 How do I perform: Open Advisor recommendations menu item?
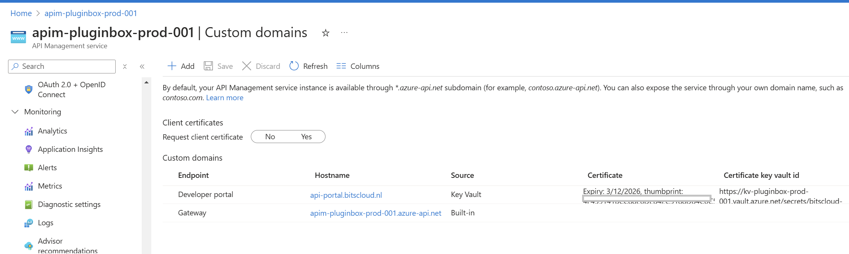(x=68, y=246)
